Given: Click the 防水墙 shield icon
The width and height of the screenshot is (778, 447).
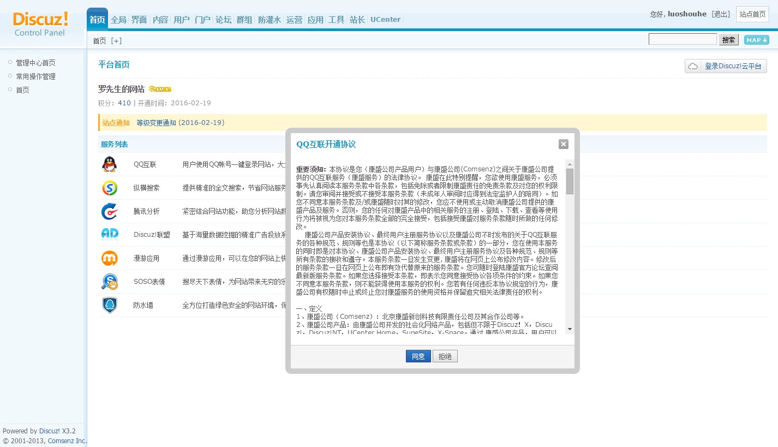Looking at the screenshot, I should tap(109, 305).
